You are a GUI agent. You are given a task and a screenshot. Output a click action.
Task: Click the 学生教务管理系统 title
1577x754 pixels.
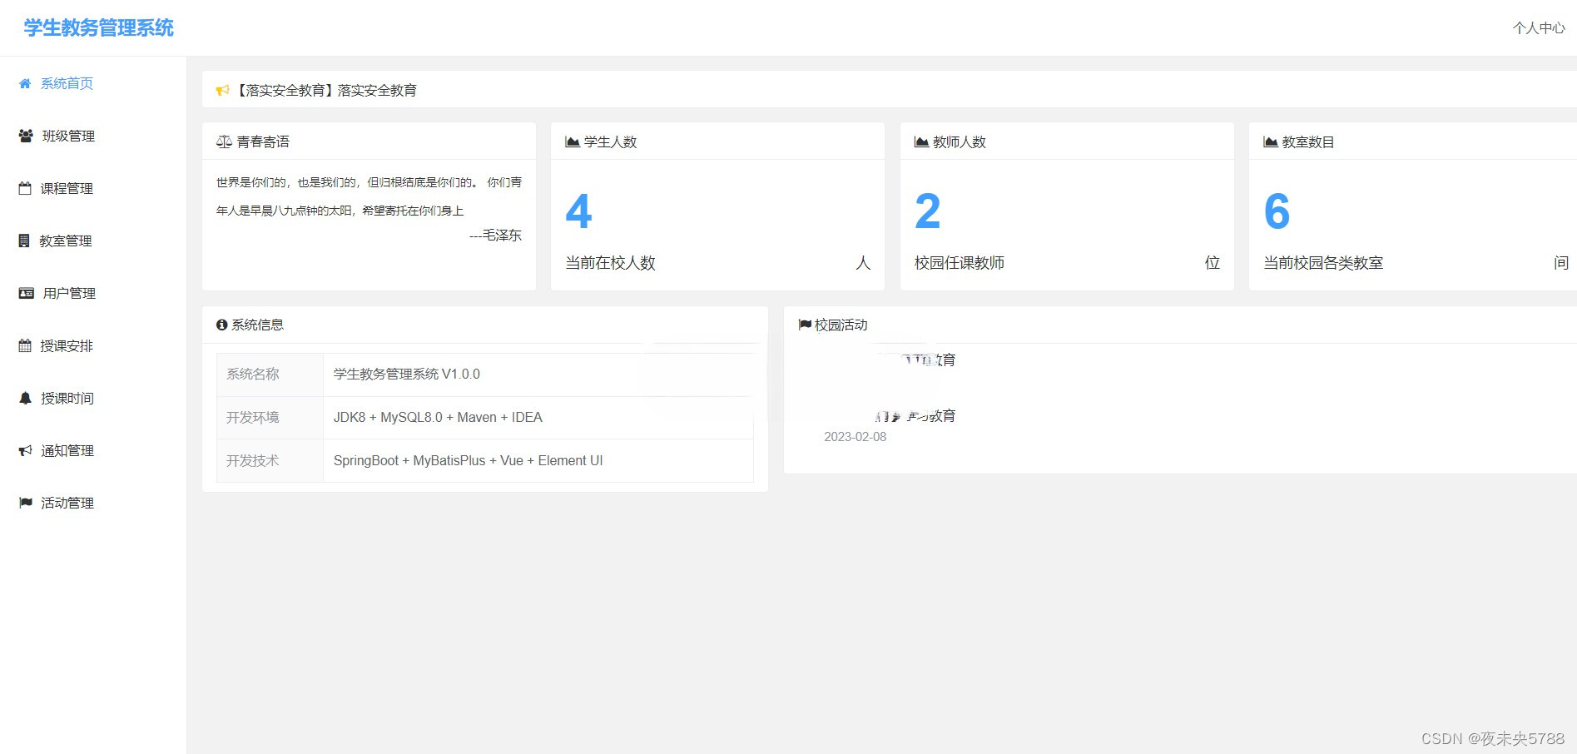97,27
